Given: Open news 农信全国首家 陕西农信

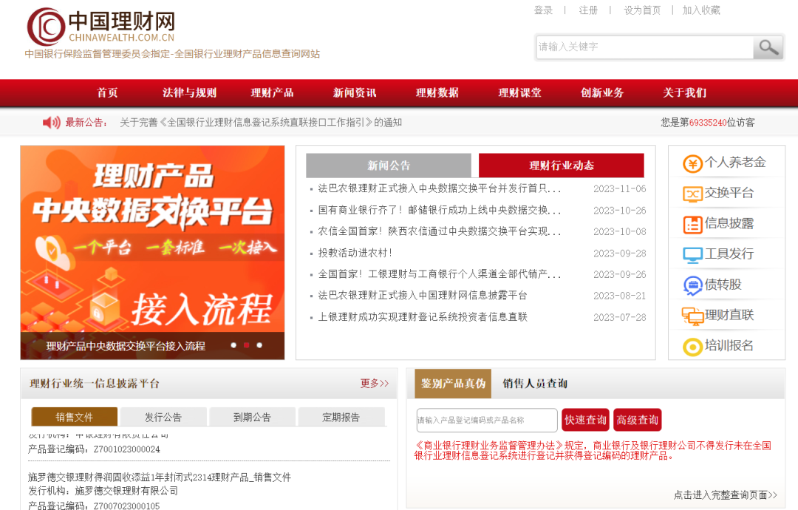Looking at the screenshot, I should pyautogui.click(x=439, y=231).
